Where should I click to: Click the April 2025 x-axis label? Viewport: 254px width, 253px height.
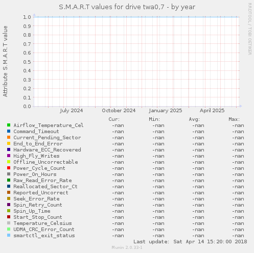tap(212, 111)
